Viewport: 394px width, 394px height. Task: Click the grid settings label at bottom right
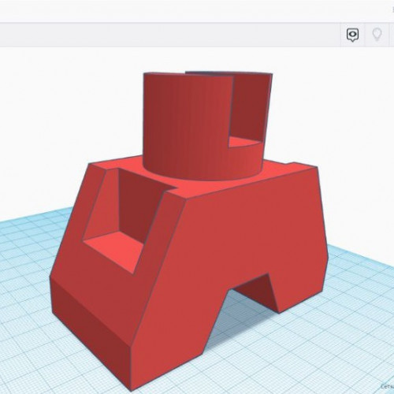tap(387, 387)
